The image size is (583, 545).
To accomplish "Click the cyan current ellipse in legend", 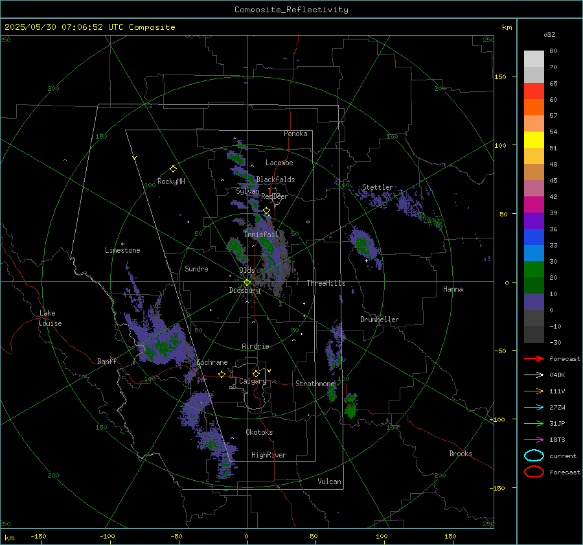I will 534,456.
